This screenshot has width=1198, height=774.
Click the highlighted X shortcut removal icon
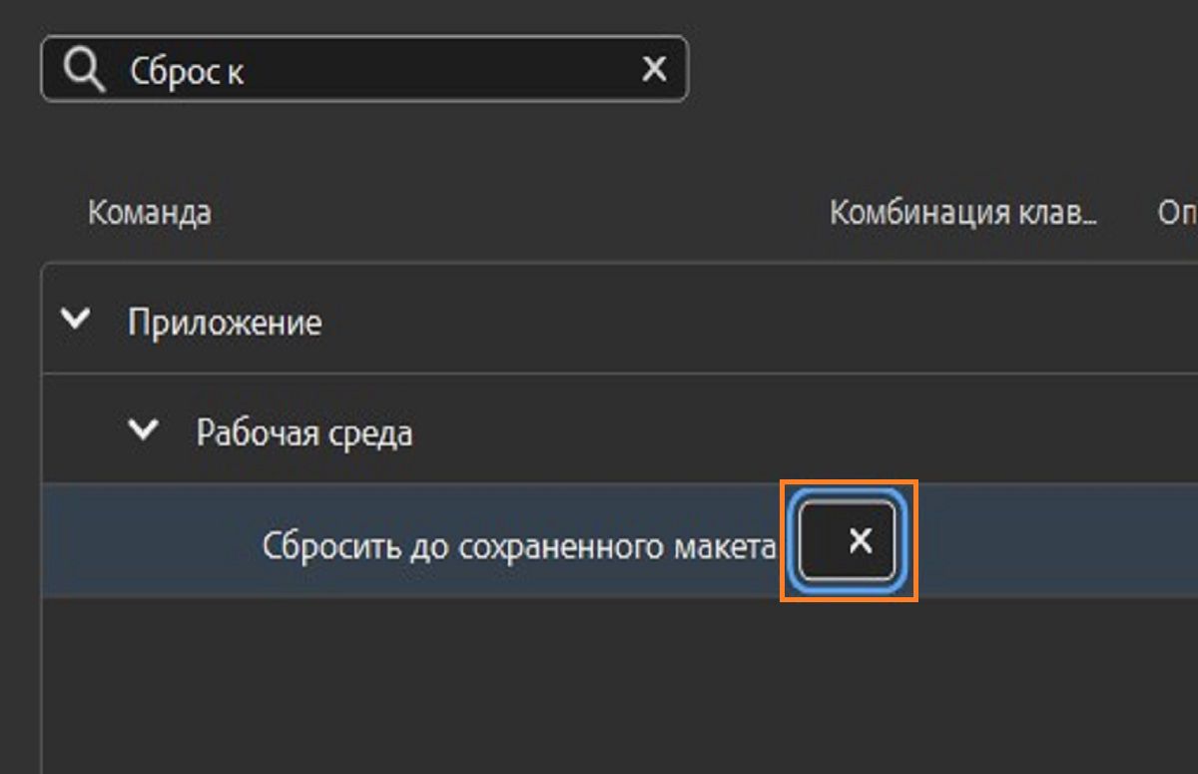(854, 541)
